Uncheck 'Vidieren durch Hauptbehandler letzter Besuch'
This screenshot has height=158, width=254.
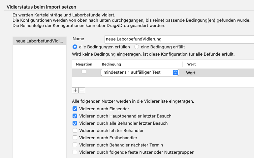pyautogui.click(x=75, y=116)
